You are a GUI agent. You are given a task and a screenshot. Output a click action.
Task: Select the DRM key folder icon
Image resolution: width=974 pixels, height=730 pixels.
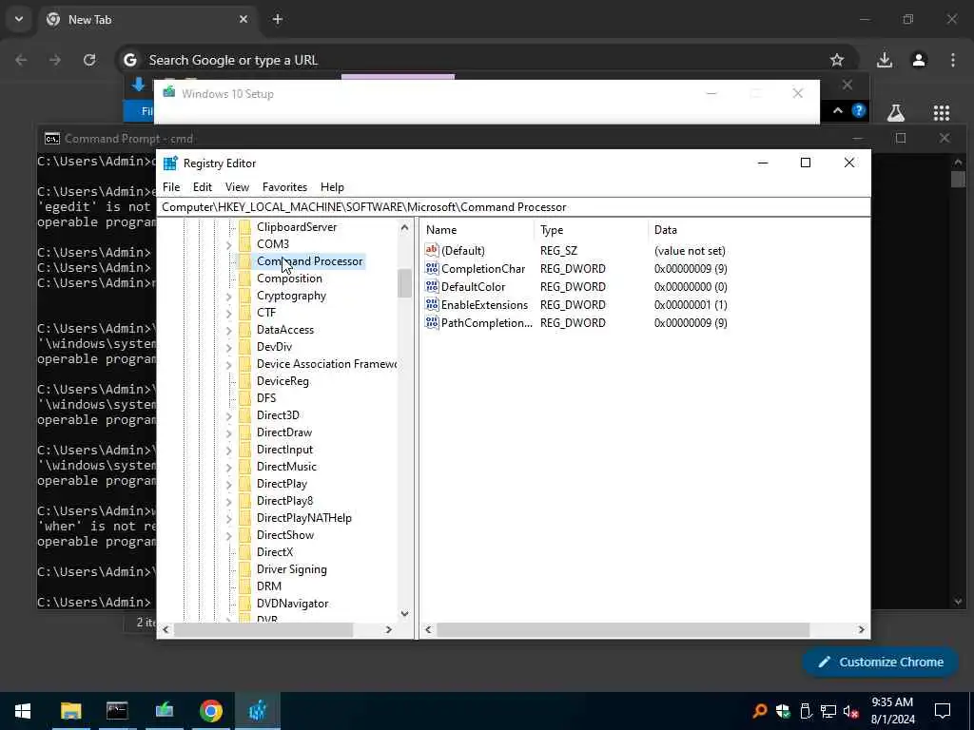(x=245, y=586)
